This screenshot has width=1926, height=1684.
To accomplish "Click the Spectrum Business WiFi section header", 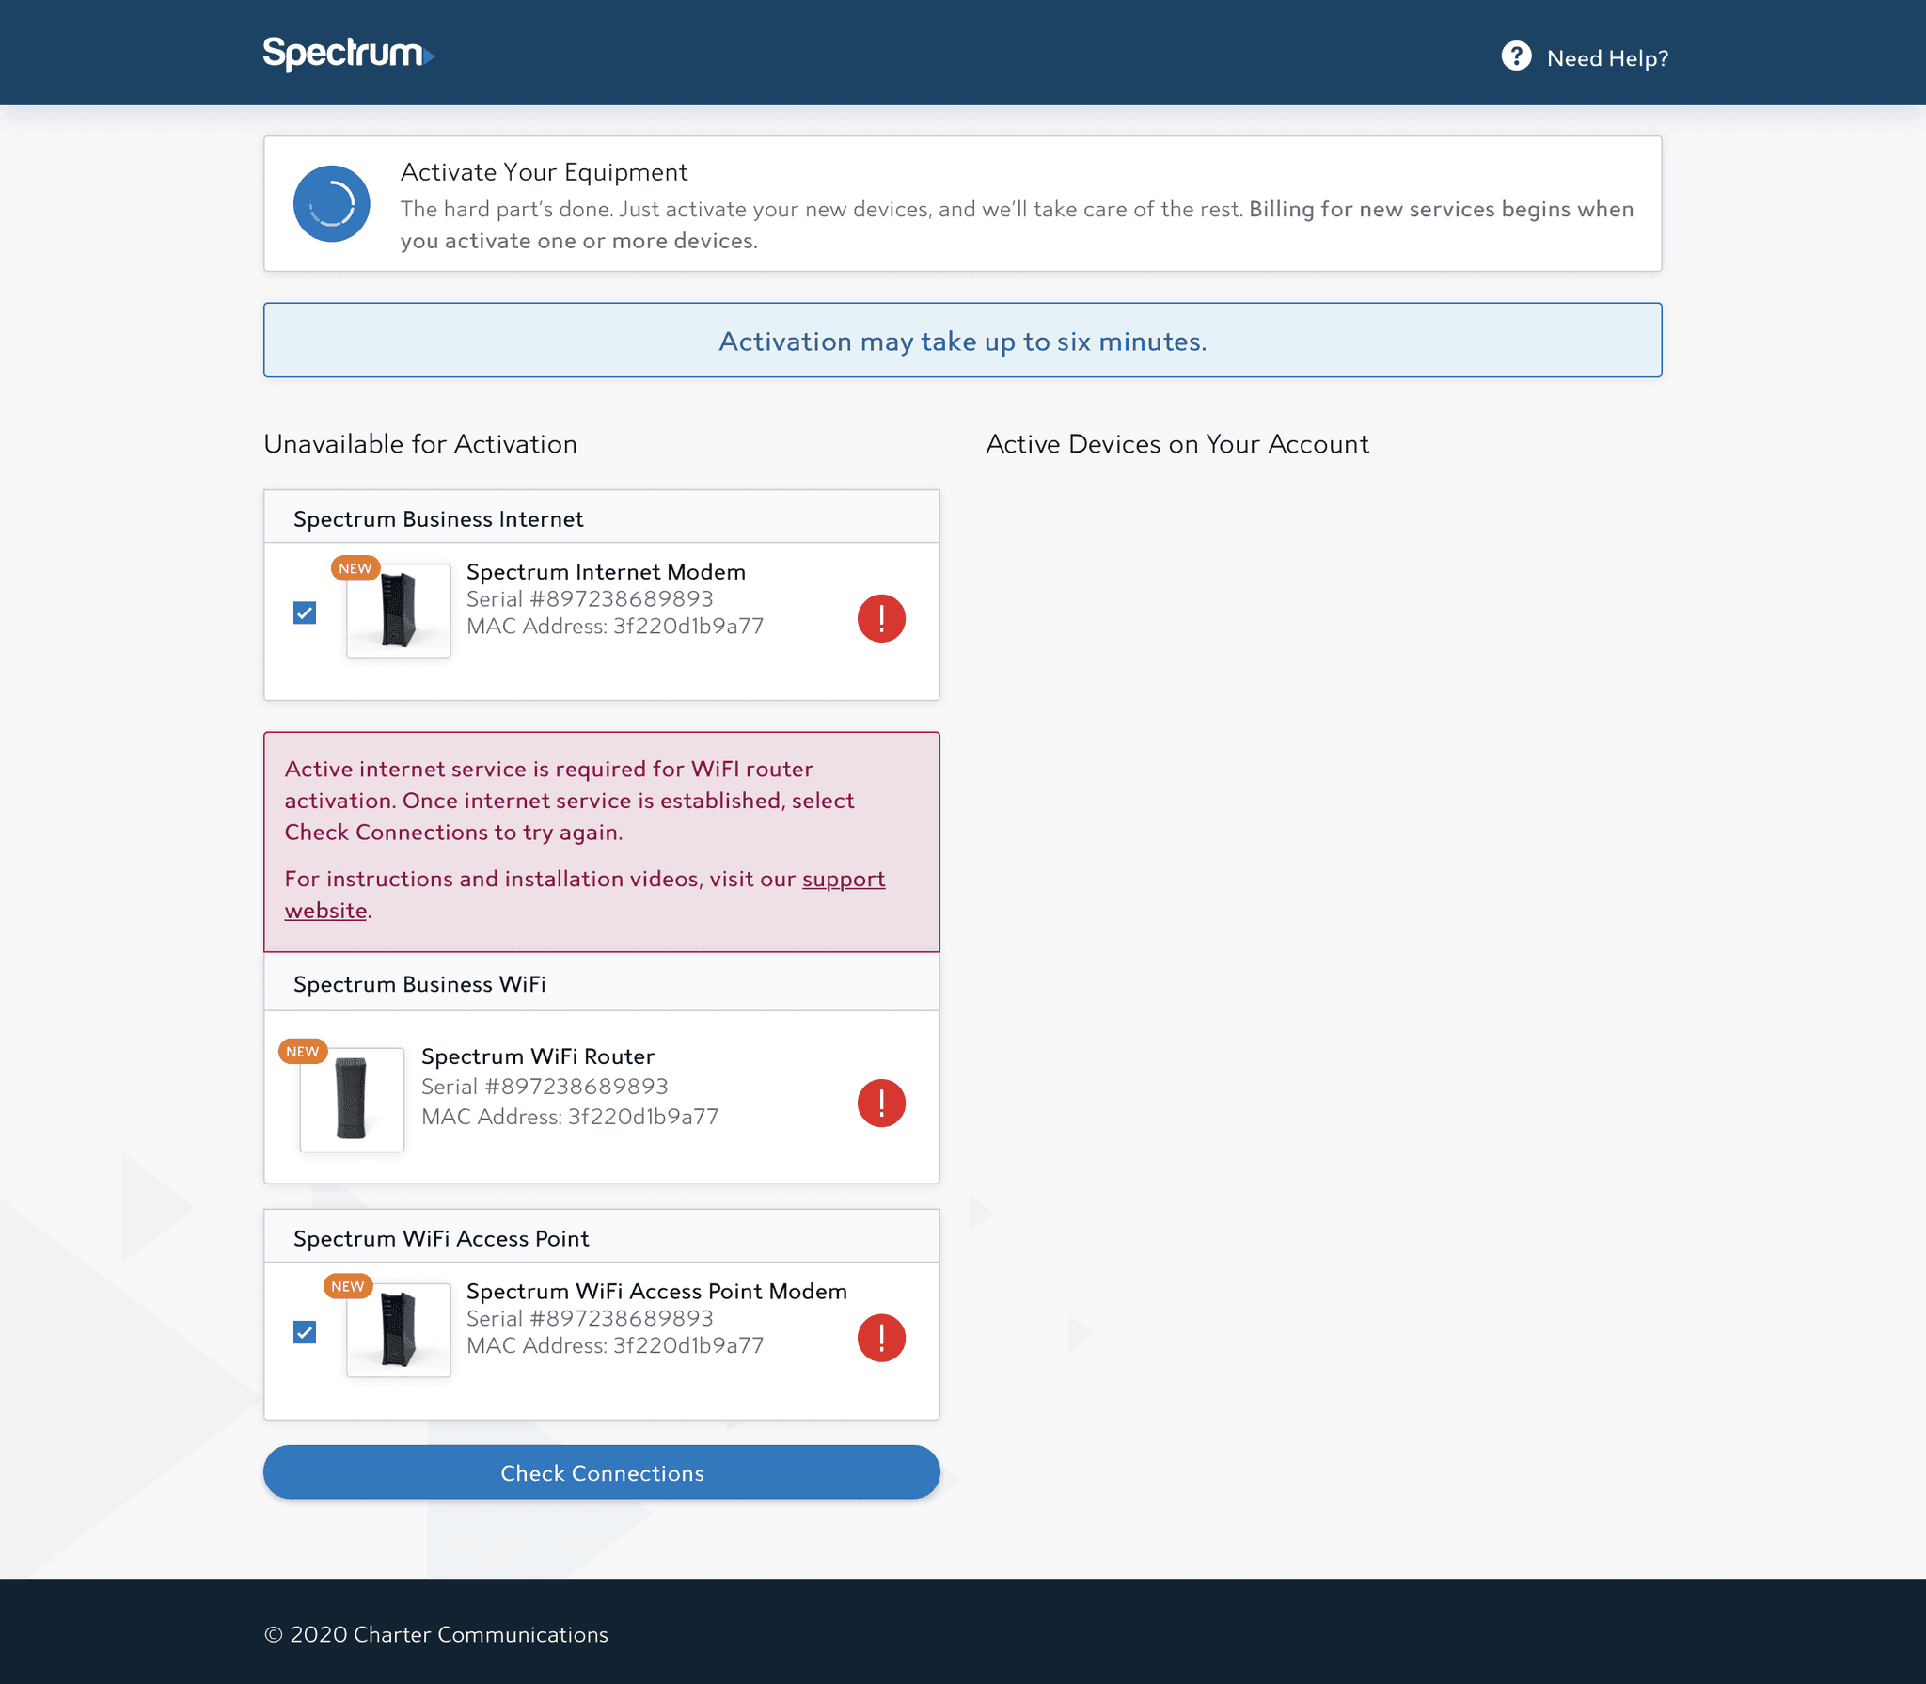I will click(x=419, y=984).
